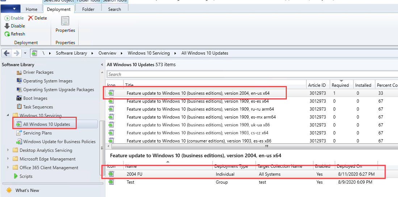398x197 pixels.
Task: Open deployment Properties from ribbon
Action: point(65,25)
